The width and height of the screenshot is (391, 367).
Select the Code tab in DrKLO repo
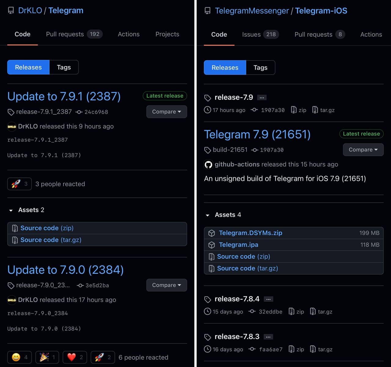(23, 34)
